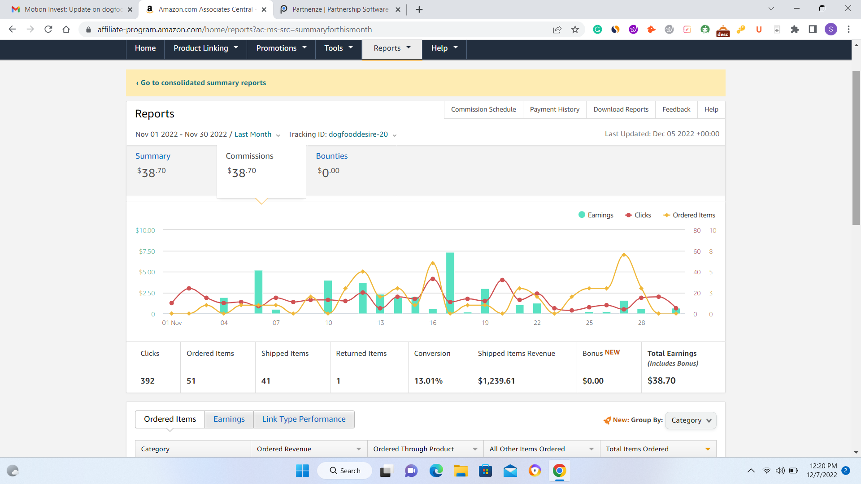Open the clock and date in taskbar

click(822, 471)
